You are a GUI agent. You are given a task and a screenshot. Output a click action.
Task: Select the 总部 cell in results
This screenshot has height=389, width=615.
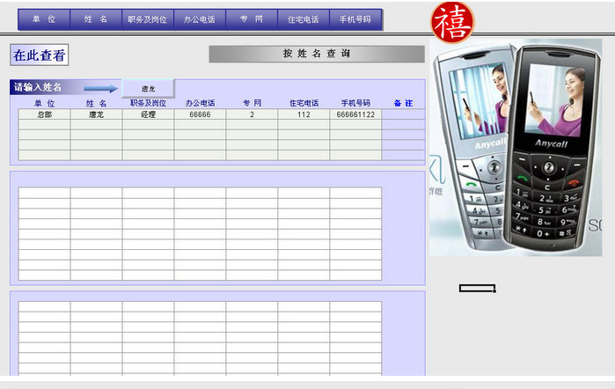[x=44, y=114]
